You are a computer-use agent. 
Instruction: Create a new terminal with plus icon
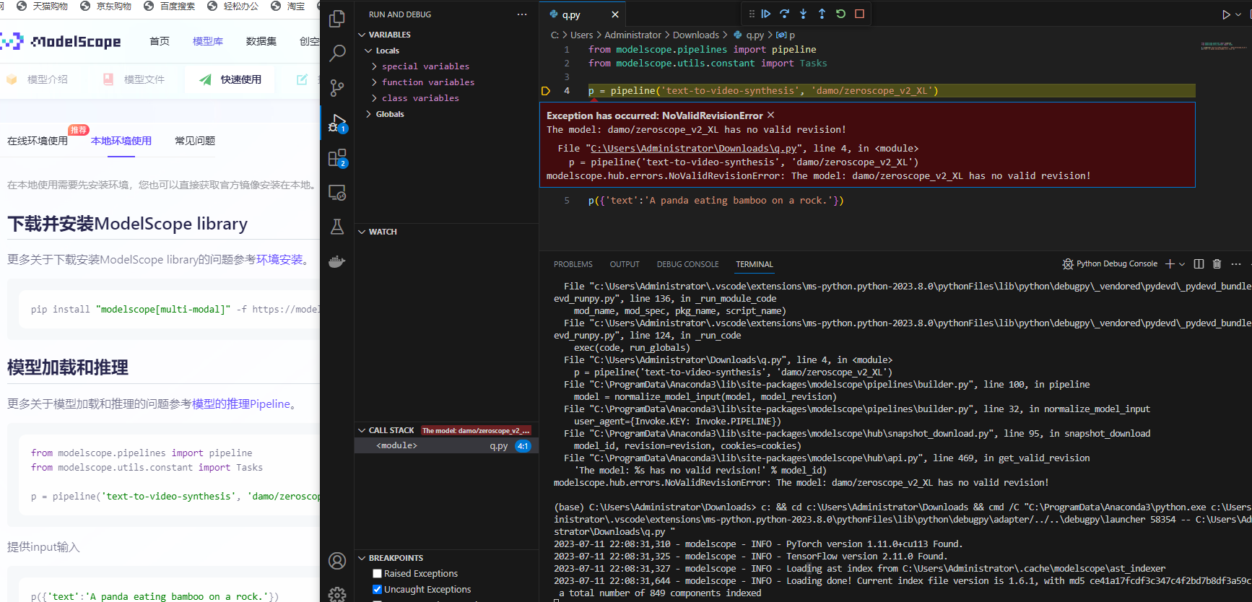(1170, 264)
